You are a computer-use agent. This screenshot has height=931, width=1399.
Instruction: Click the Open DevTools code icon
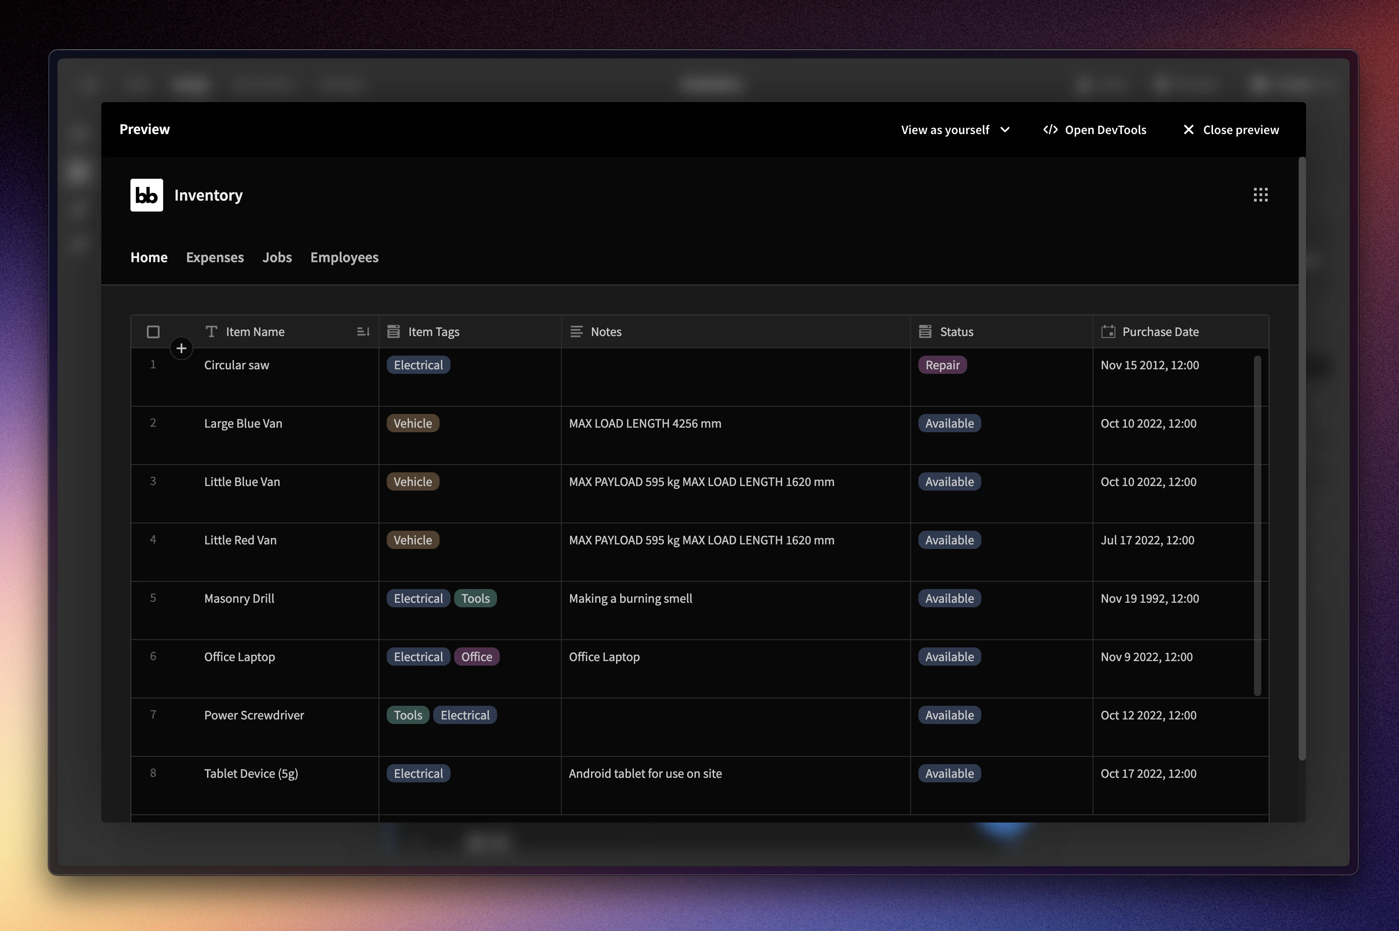[x=1051, y=129]
